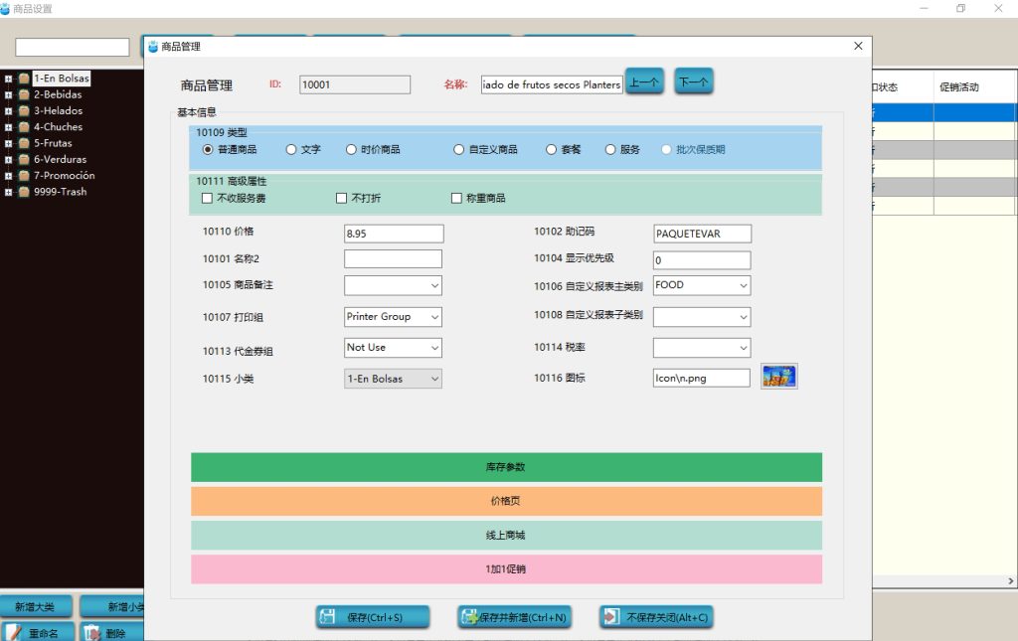Go to previous product with 上一个
This screenshot has height=641, width=1018.
tap(644, 81)
